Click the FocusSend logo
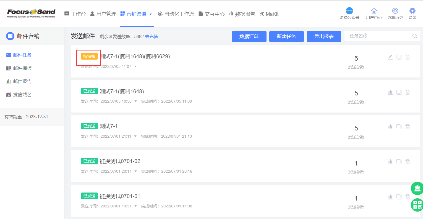This screenshot has height=219, width=423. 31,13
